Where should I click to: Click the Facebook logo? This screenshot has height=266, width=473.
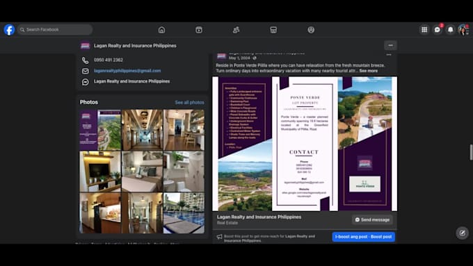(9, 30)
